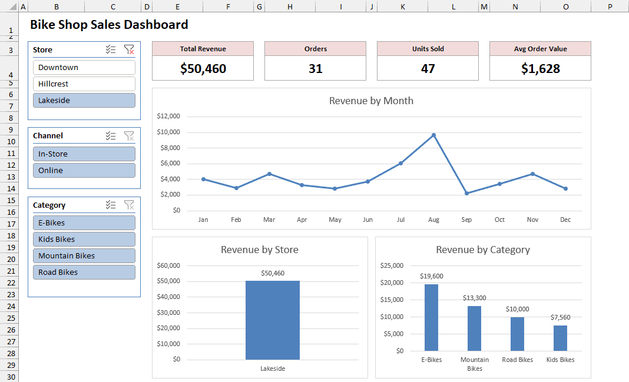
Task: Select column P header
Action: [x=610, y=6]
